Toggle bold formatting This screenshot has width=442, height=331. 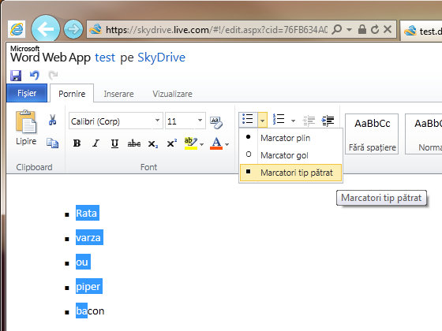click(77, 143)
